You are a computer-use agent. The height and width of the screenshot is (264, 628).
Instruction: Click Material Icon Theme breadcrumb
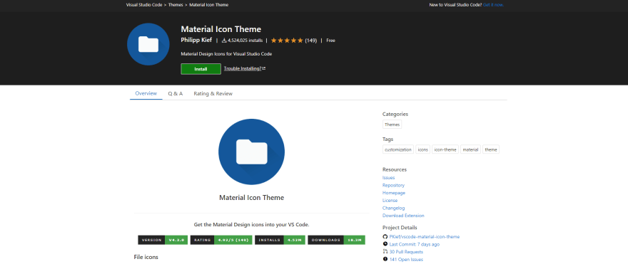pyautogui.click(x=208, y=5)
